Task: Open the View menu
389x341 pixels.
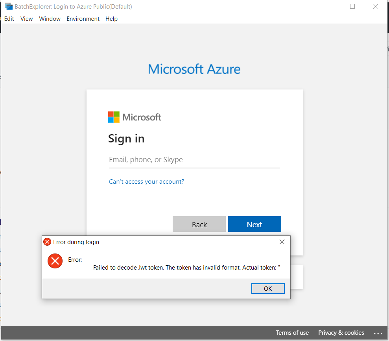Action: click(x=26, y=19)
